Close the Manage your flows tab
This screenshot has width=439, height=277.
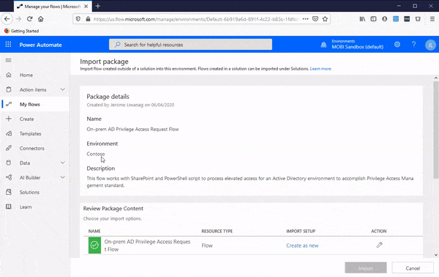coord(86,6)
